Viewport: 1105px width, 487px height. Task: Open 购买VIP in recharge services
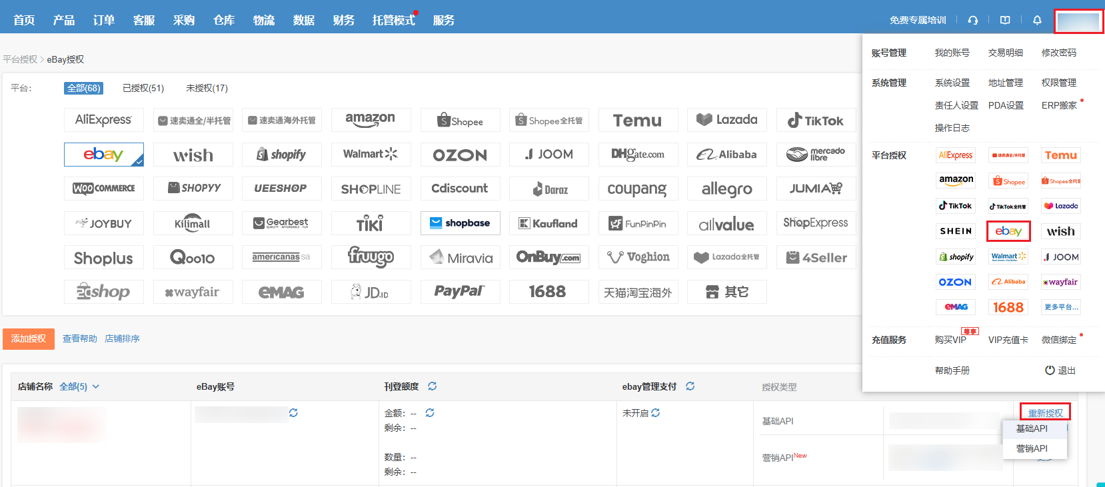tap(950, 340)
